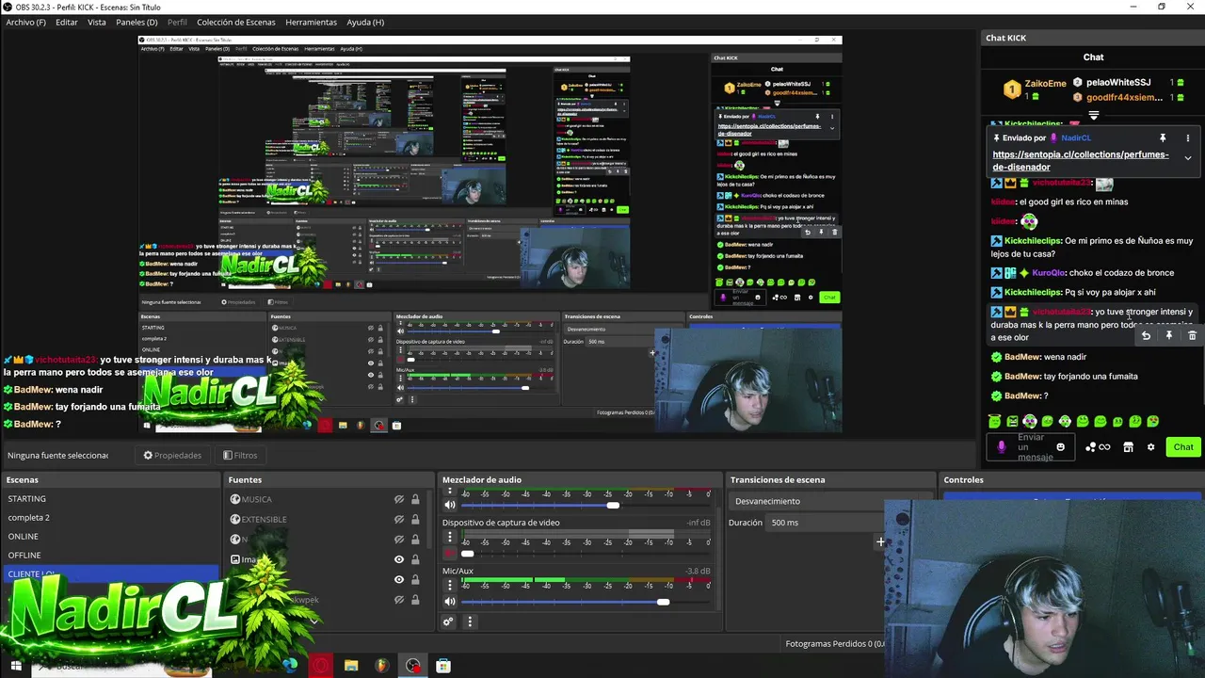Collapse the chat leaderboard with the arrow icon
The image size is (1205, 678).
click(1094, 116)
